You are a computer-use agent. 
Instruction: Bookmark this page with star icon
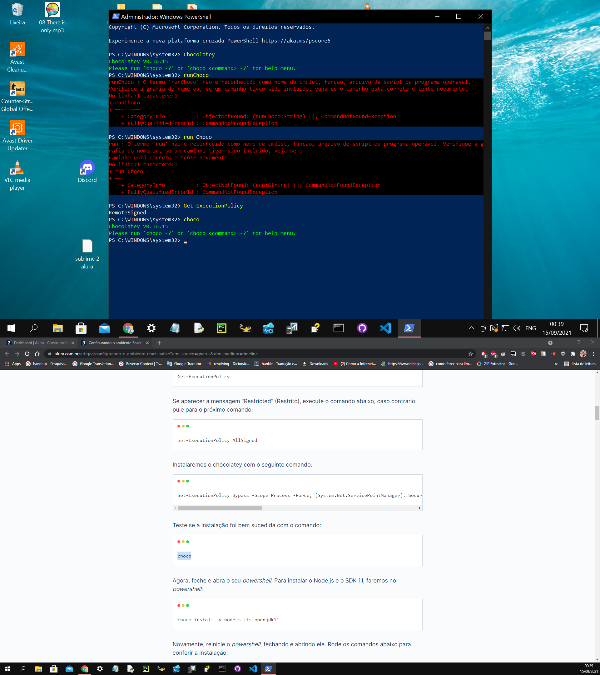[x=471, y=354]
